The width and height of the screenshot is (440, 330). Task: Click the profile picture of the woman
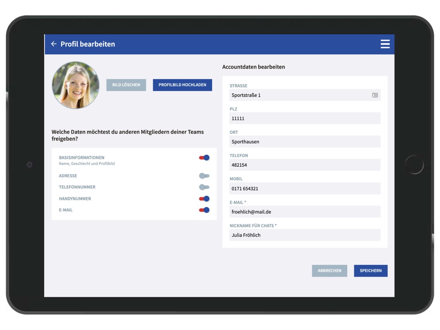click(x=76, y=85)
